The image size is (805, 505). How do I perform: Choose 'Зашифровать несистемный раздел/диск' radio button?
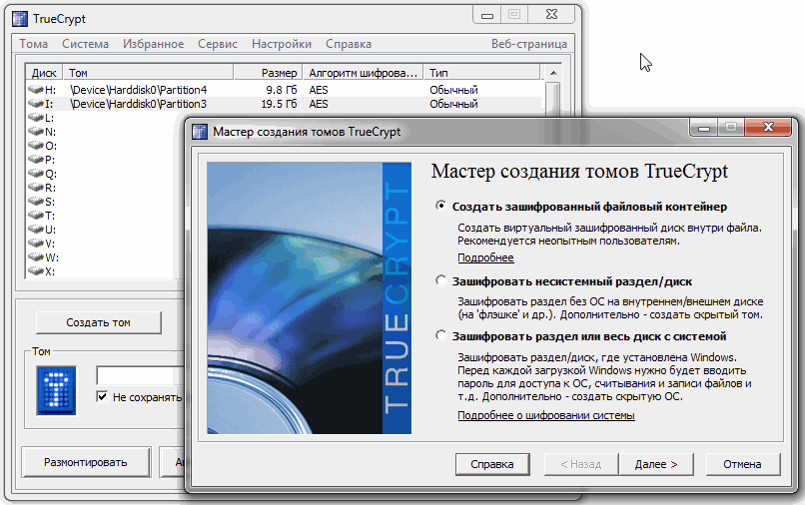pyautogui.click(x=441, y=281)
